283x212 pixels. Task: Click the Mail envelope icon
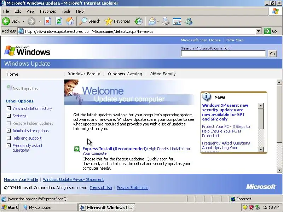pyautogui.click(x=152, y=21)
